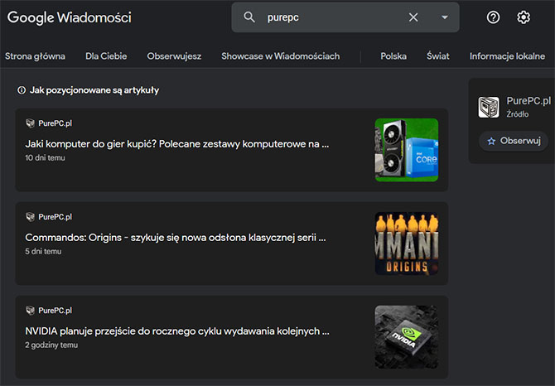The width and height of the screenshot is (555, 386).
Task: Click PurePC.pl label on gaming computer article card
Action: click(55, 123)
